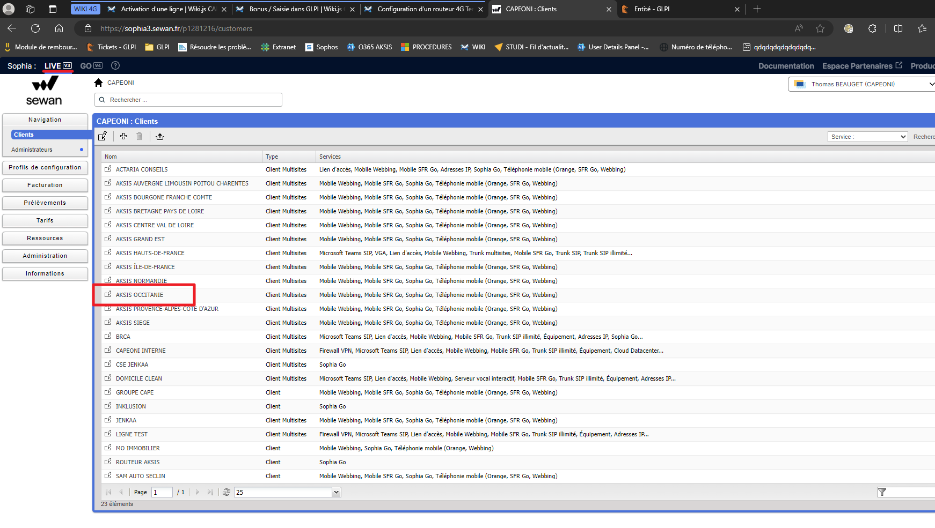Screen dimensions: 935x528
Task: Open the browser split screen icon
Action: tap(898, 28)
